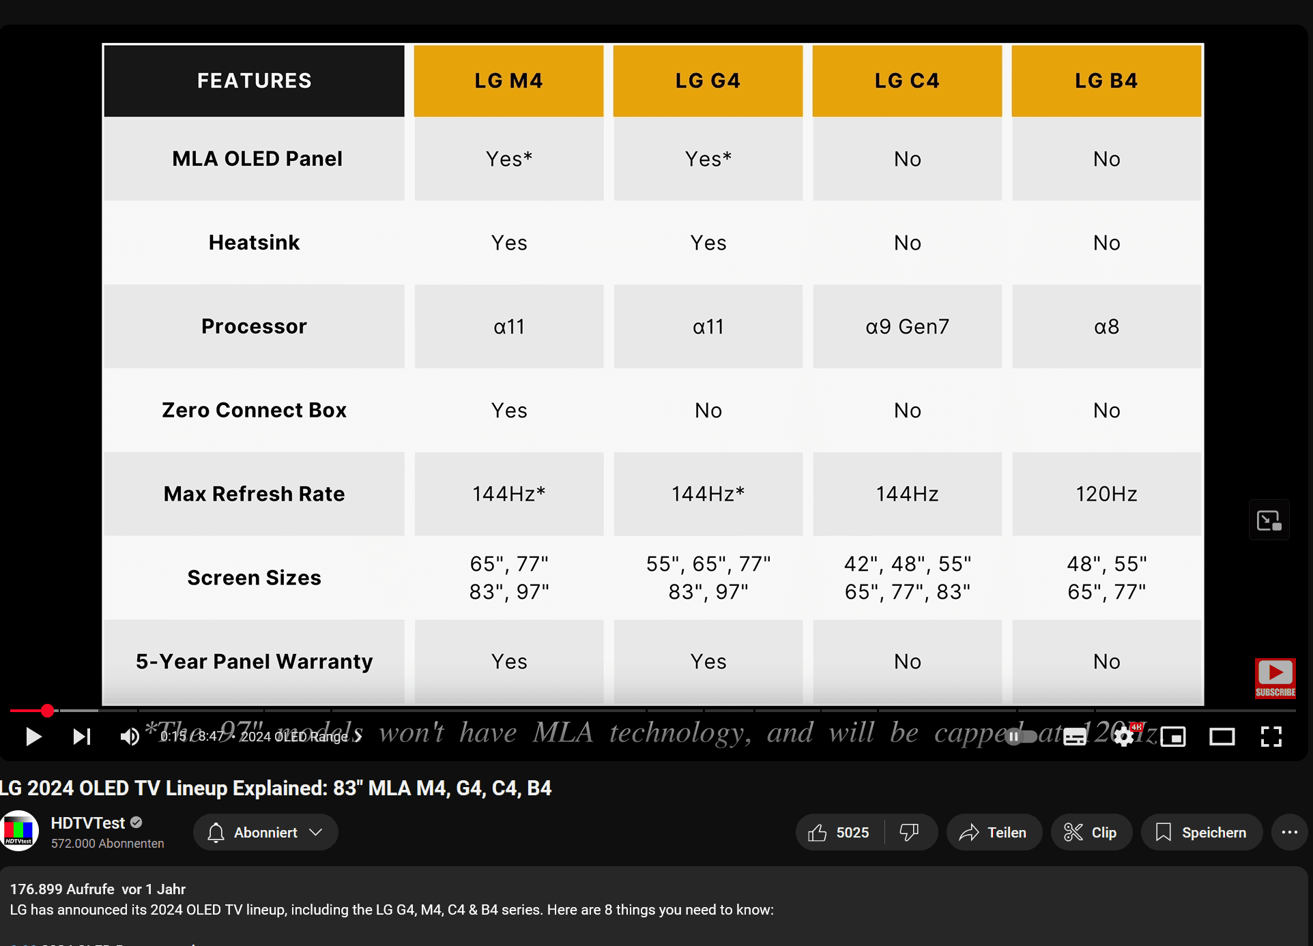Open the more actions three-dot menu
The height and width of the screenshot is (946, 1313).
1289,832
